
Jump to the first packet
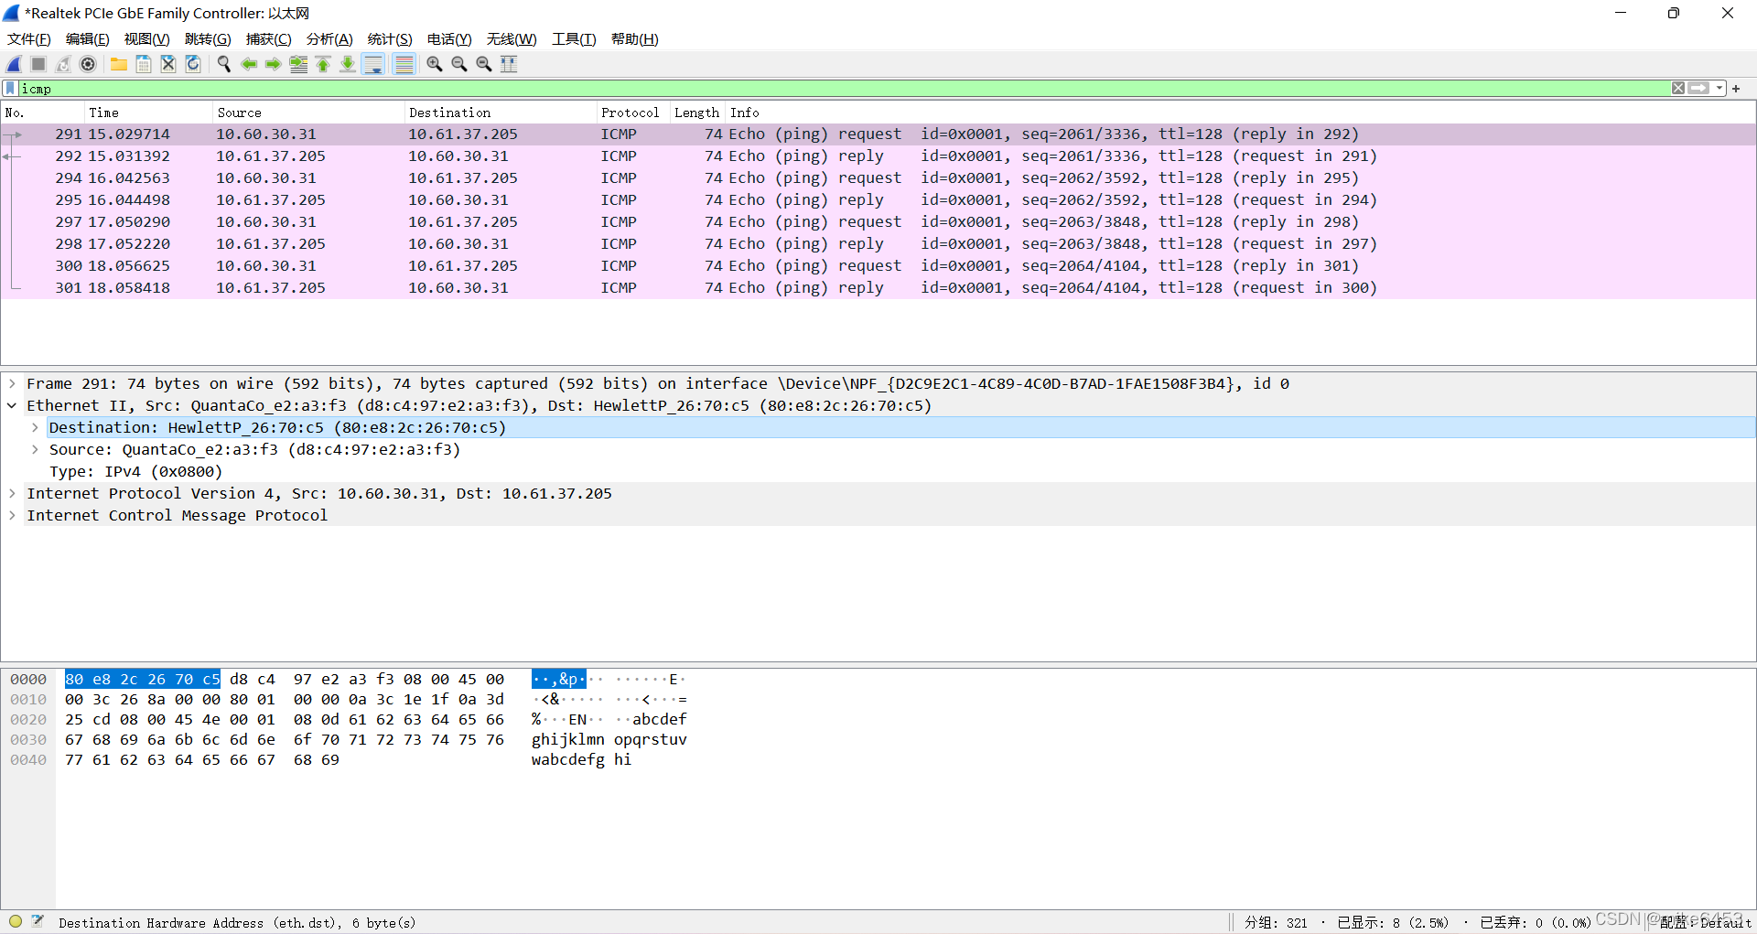pos(323,64)
